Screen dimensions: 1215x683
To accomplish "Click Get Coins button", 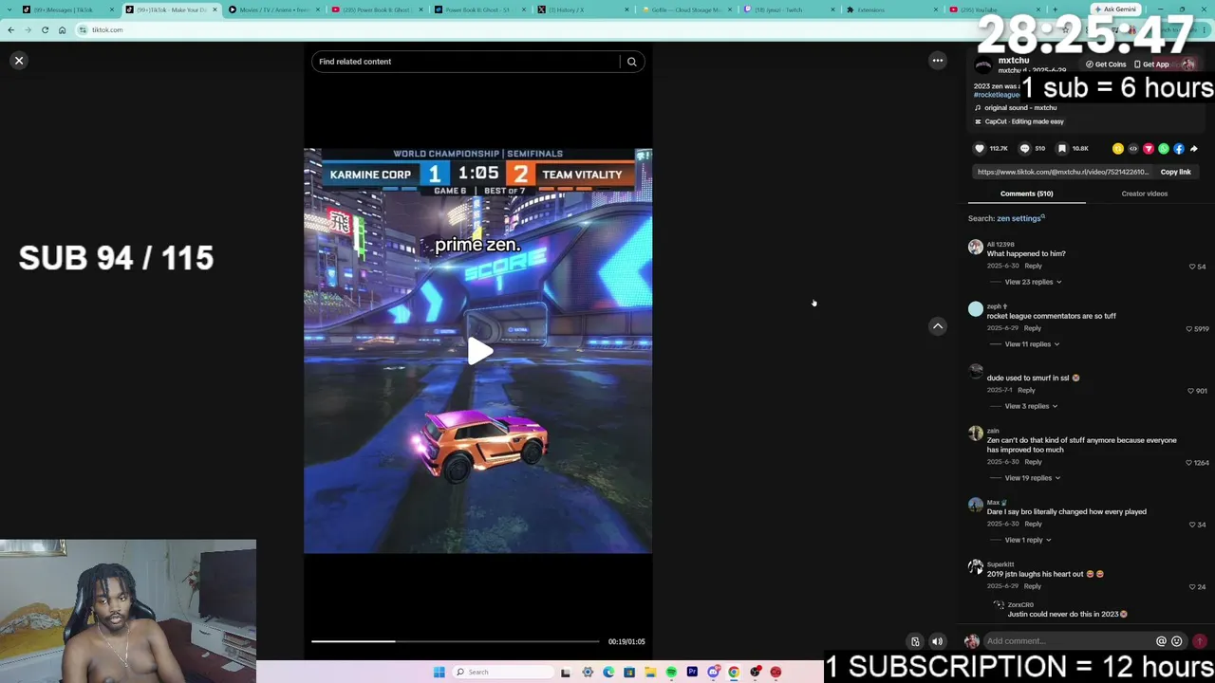I will point(1106,65).
